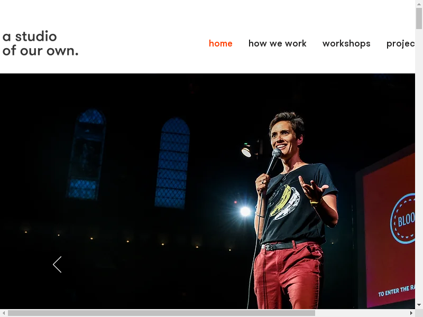Click the vertical scrollbar up arrow
Viewport: 423px width, 317px height.
click(419, 4)
